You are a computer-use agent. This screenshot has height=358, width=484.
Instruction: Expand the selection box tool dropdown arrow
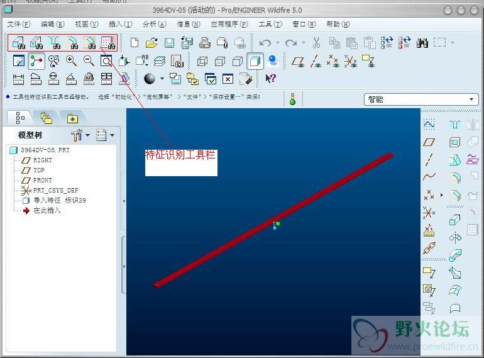453,43
